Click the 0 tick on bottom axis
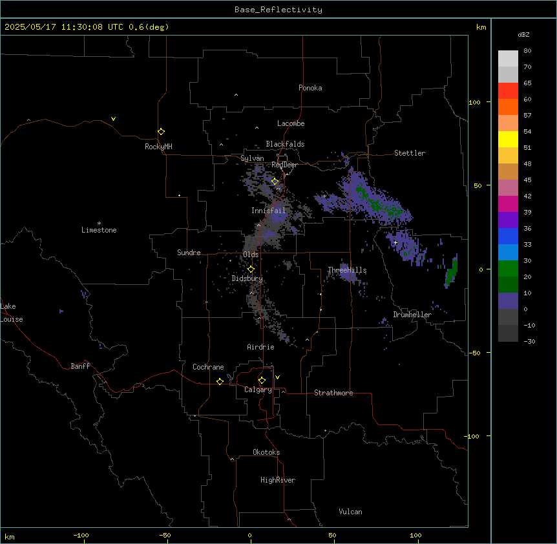Screen dimensions: 557x544 [x=249, y=536]
